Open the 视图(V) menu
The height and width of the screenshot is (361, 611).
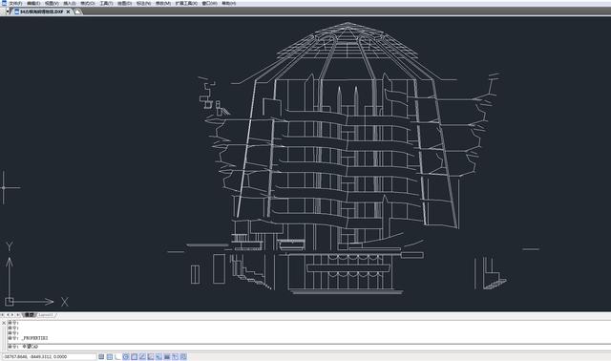click(x=52, y=3)
